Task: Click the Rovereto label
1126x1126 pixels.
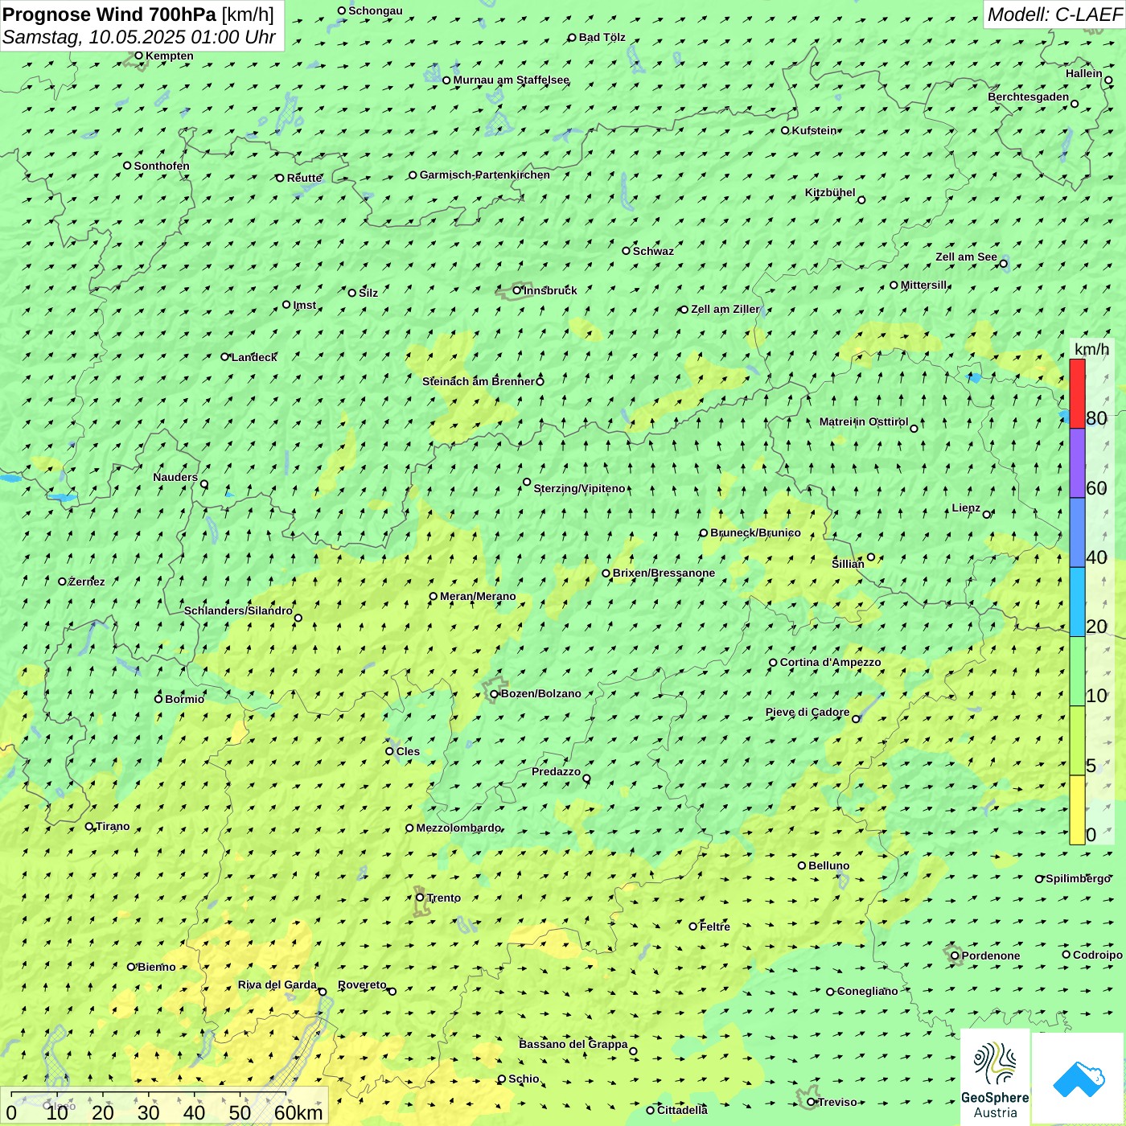Action: (x=362, y=984)
